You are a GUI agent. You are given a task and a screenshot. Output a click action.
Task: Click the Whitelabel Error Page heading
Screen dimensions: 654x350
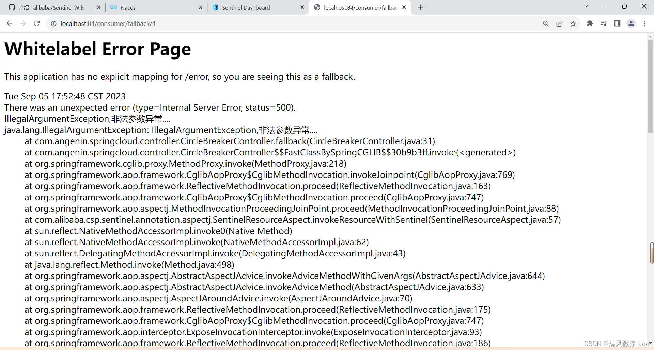tap(98, 49)
